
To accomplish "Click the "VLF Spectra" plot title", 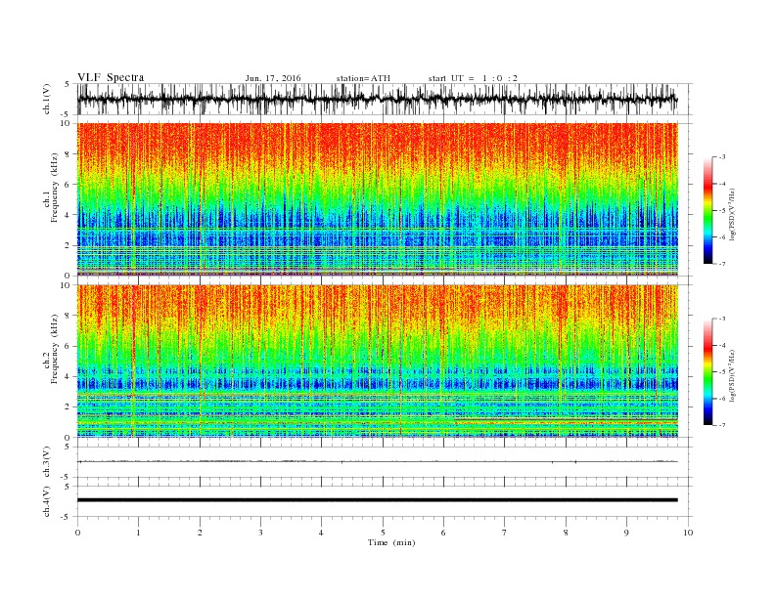I will click(111, 77).
